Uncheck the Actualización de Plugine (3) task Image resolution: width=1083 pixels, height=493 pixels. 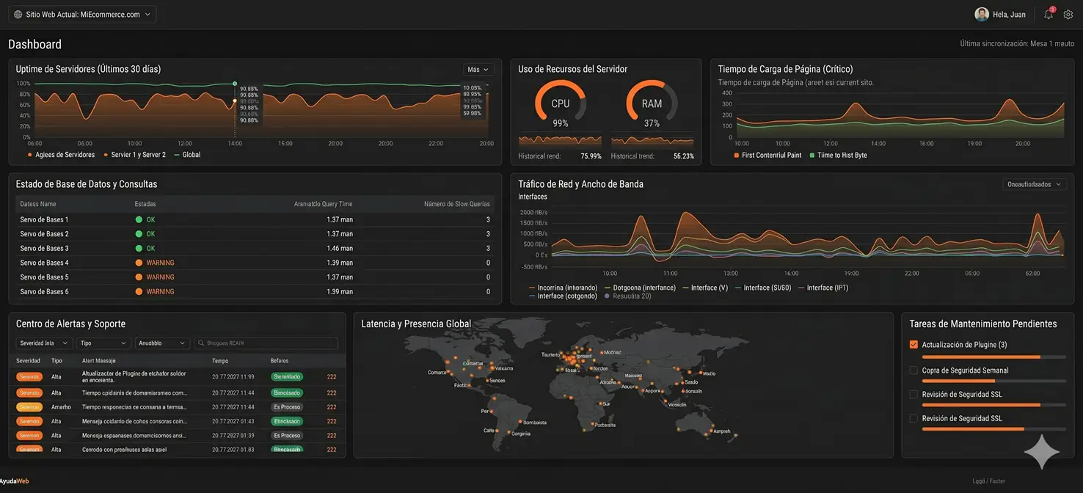click(914, 345)
